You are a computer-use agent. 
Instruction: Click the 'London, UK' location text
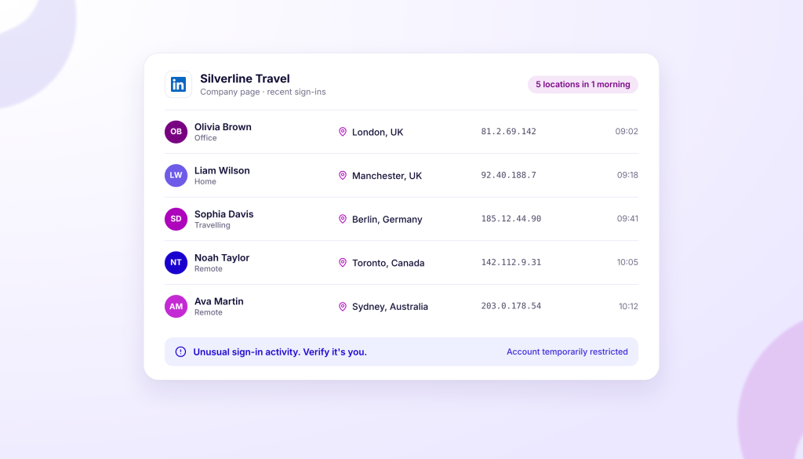pyautogui.click(x=377, y=132)
